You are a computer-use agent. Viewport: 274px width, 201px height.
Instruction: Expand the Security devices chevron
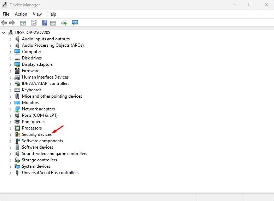click(10, 135)
